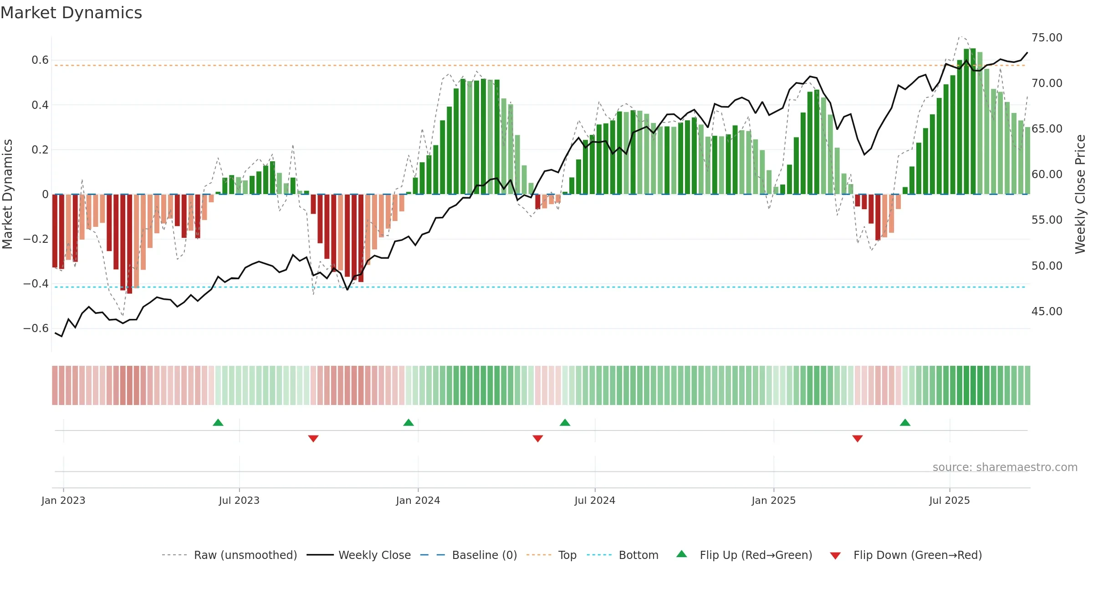
Task: Click the Jan 2023 x-axis label
Action: tap(63, 500)
